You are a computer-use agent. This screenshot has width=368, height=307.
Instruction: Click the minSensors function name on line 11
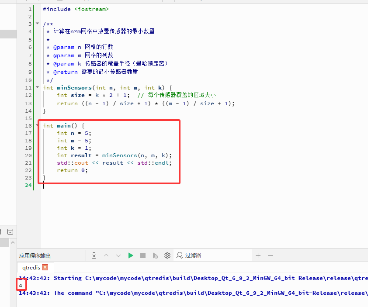tap(74, 88)
